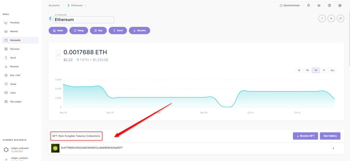Open the My Ledger sidebar item
Image resolution: width=350 pixels, height=161 pixels.
[x=16, y=101]
